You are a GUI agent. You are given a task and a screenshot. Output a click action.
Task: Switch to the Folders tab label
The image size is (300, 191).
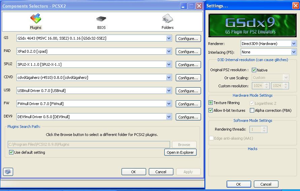coord(167,28)
